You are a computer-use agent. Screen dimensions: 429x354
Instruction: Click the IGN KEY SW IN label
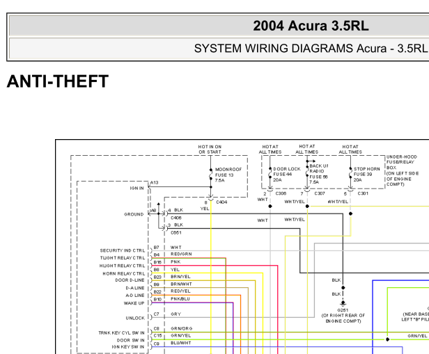(127, 347)
